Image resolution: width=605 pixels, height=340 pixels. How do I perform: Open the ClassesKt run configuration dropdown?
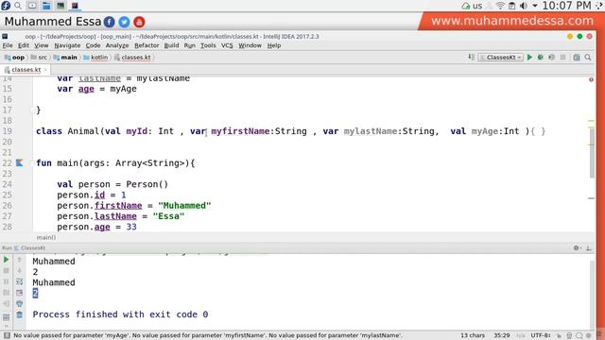(x=501, y=57)
